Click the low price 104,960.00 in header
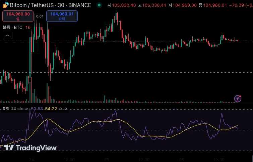Screen dimensions: 253x162 pyautogui.click(x=185, y=5)
